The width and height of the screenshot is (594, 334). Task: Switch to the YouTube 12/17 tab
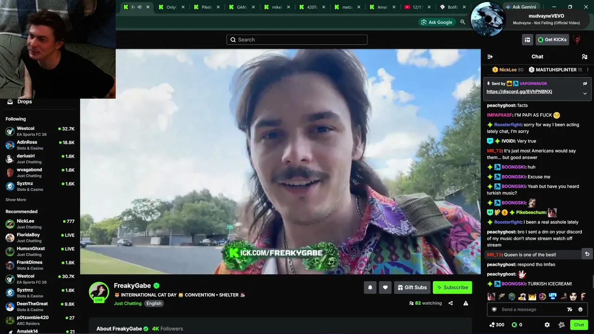point(418,7)
